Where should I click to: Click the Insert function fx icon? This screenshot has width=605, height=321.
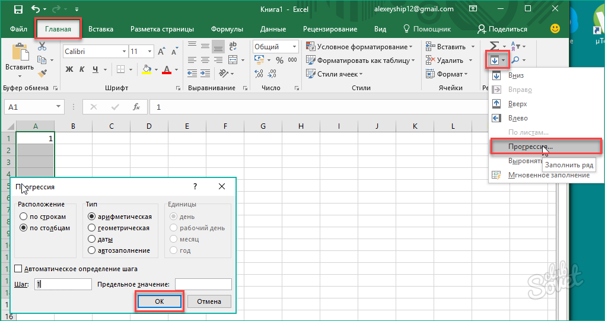coord(136,107)
